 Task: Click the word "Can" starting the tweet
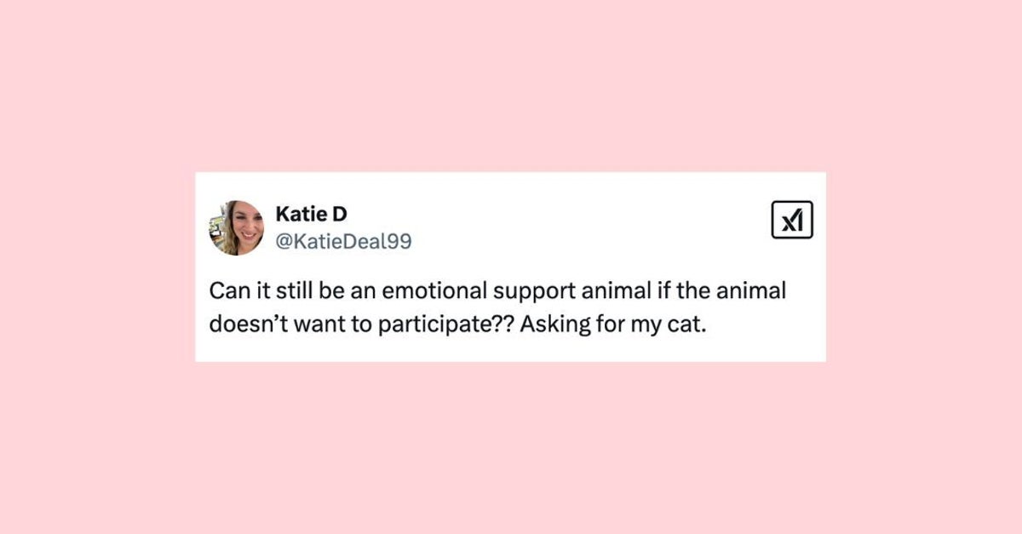(226, 291)
